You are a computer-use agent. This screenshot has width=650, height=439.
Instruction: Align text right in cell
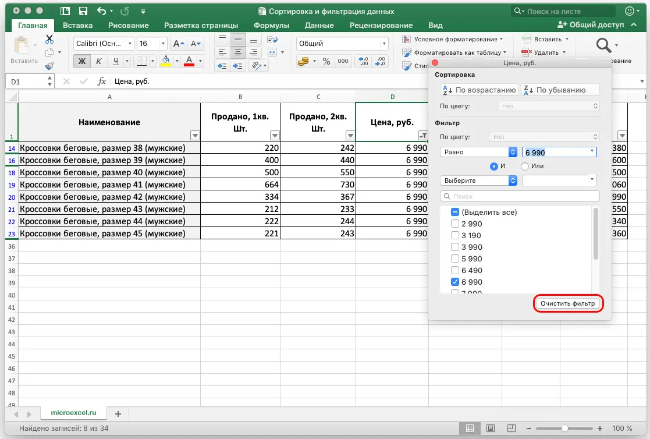[253, 52]
